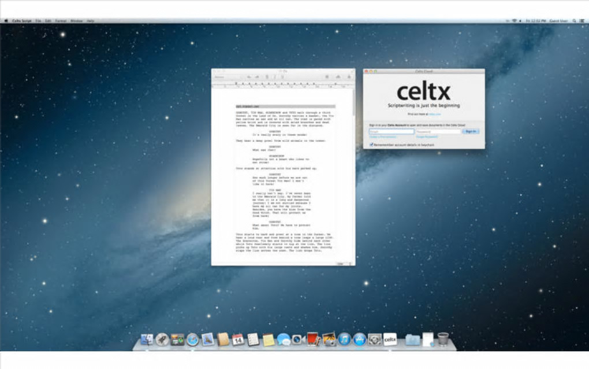Viewport: 589px width, 369px height.
Task: Open Contacts book icon in Dock
Action: pyautogui.click(x=223, y=340)
